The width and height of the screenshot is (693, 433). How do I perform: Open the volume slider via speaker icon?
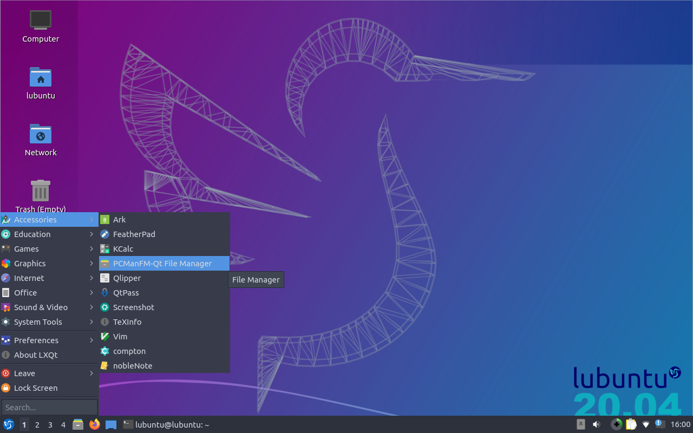click(x=596, y=424)
